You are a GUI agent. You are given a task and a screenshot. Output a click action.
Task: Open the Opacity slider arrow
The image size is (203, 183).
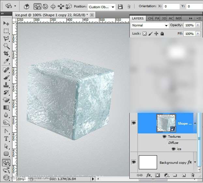pyautogui.click(x=198, y=25)
